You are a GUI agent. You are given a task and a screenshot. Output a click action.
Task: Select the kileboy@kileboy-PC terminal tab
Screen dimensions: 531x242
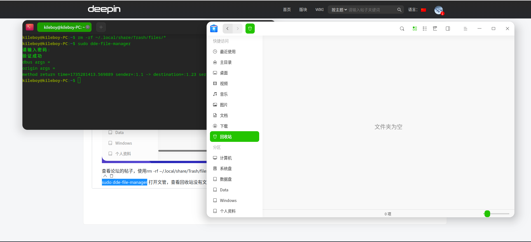click(x=64, y=27)
